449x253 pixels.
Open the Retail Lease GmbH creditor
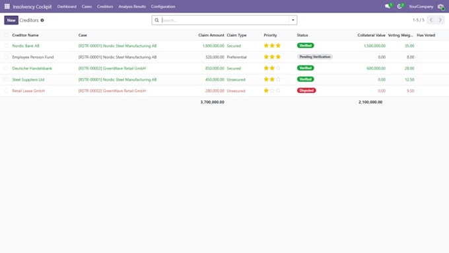[x=28, y=90]
